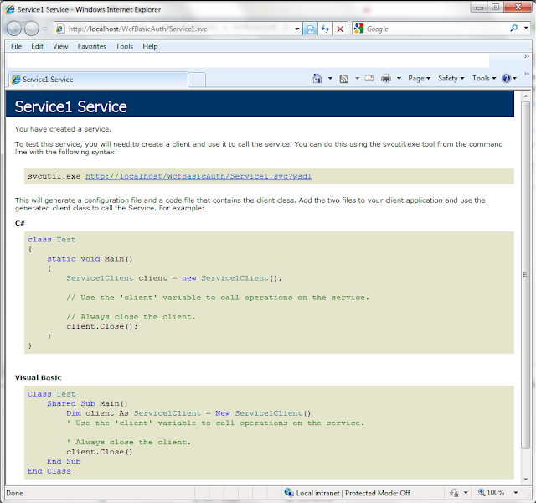This screenshot has height=503, width=536.
Task: Expand the Print dropdown arrow
Action: tap(399, 78)
